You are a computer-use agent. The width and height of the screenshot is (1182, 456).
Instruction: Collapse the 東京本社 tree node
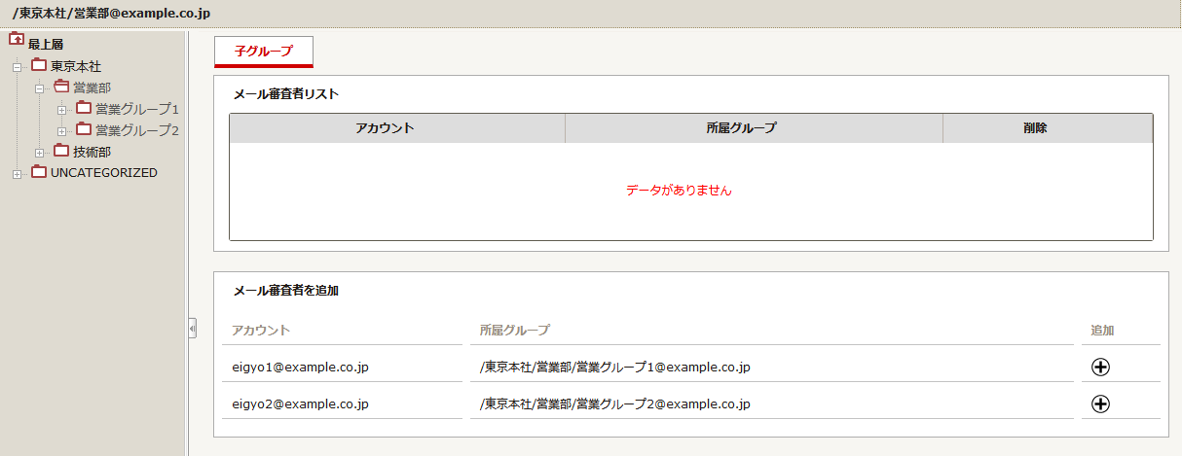coord(17,67)
